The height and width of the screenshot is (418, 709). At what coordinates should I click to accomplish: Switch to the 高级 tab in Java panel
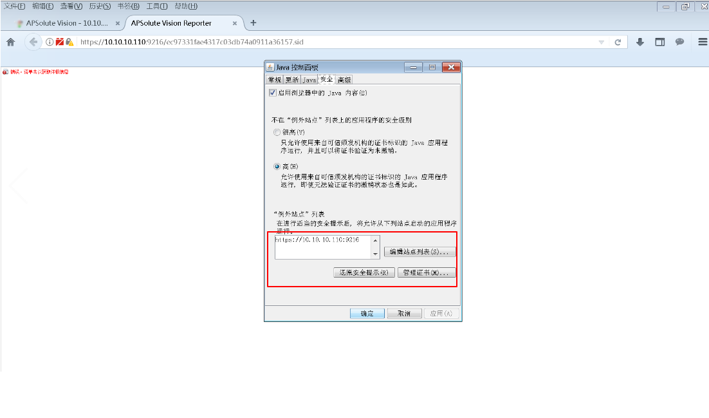[344, 80]
